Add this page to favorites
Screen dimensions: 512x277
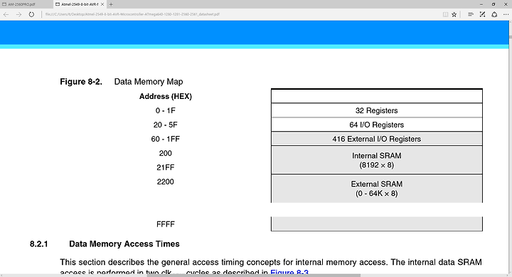(x=454, y=14)
